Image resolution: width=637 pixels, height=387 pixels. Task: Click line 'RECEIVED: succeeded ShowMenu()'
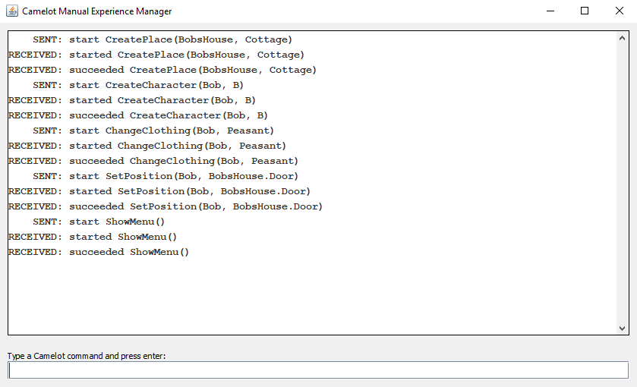point(99,252)
